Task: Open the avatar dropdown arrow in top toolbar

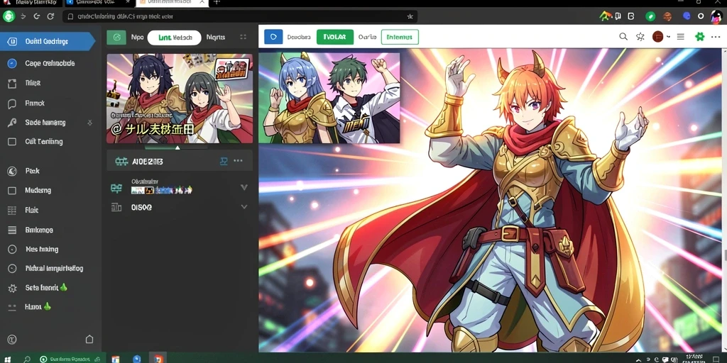Action: point(668,37)
